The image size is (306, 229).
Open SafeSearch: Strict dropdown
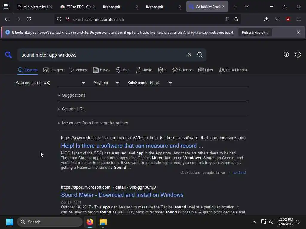pos(150,83)
